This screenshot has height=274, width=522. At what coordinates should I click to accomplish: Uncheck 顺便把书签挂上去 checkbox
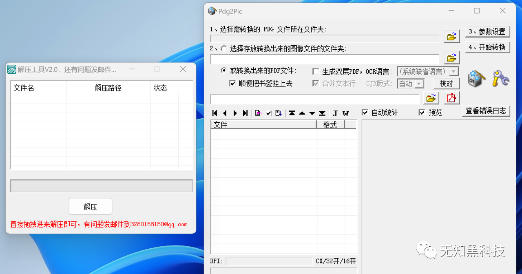pos(232,83)
